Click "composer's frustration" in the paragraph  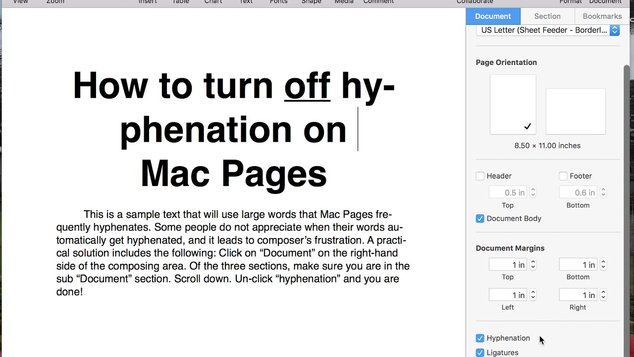pos(310,240)
